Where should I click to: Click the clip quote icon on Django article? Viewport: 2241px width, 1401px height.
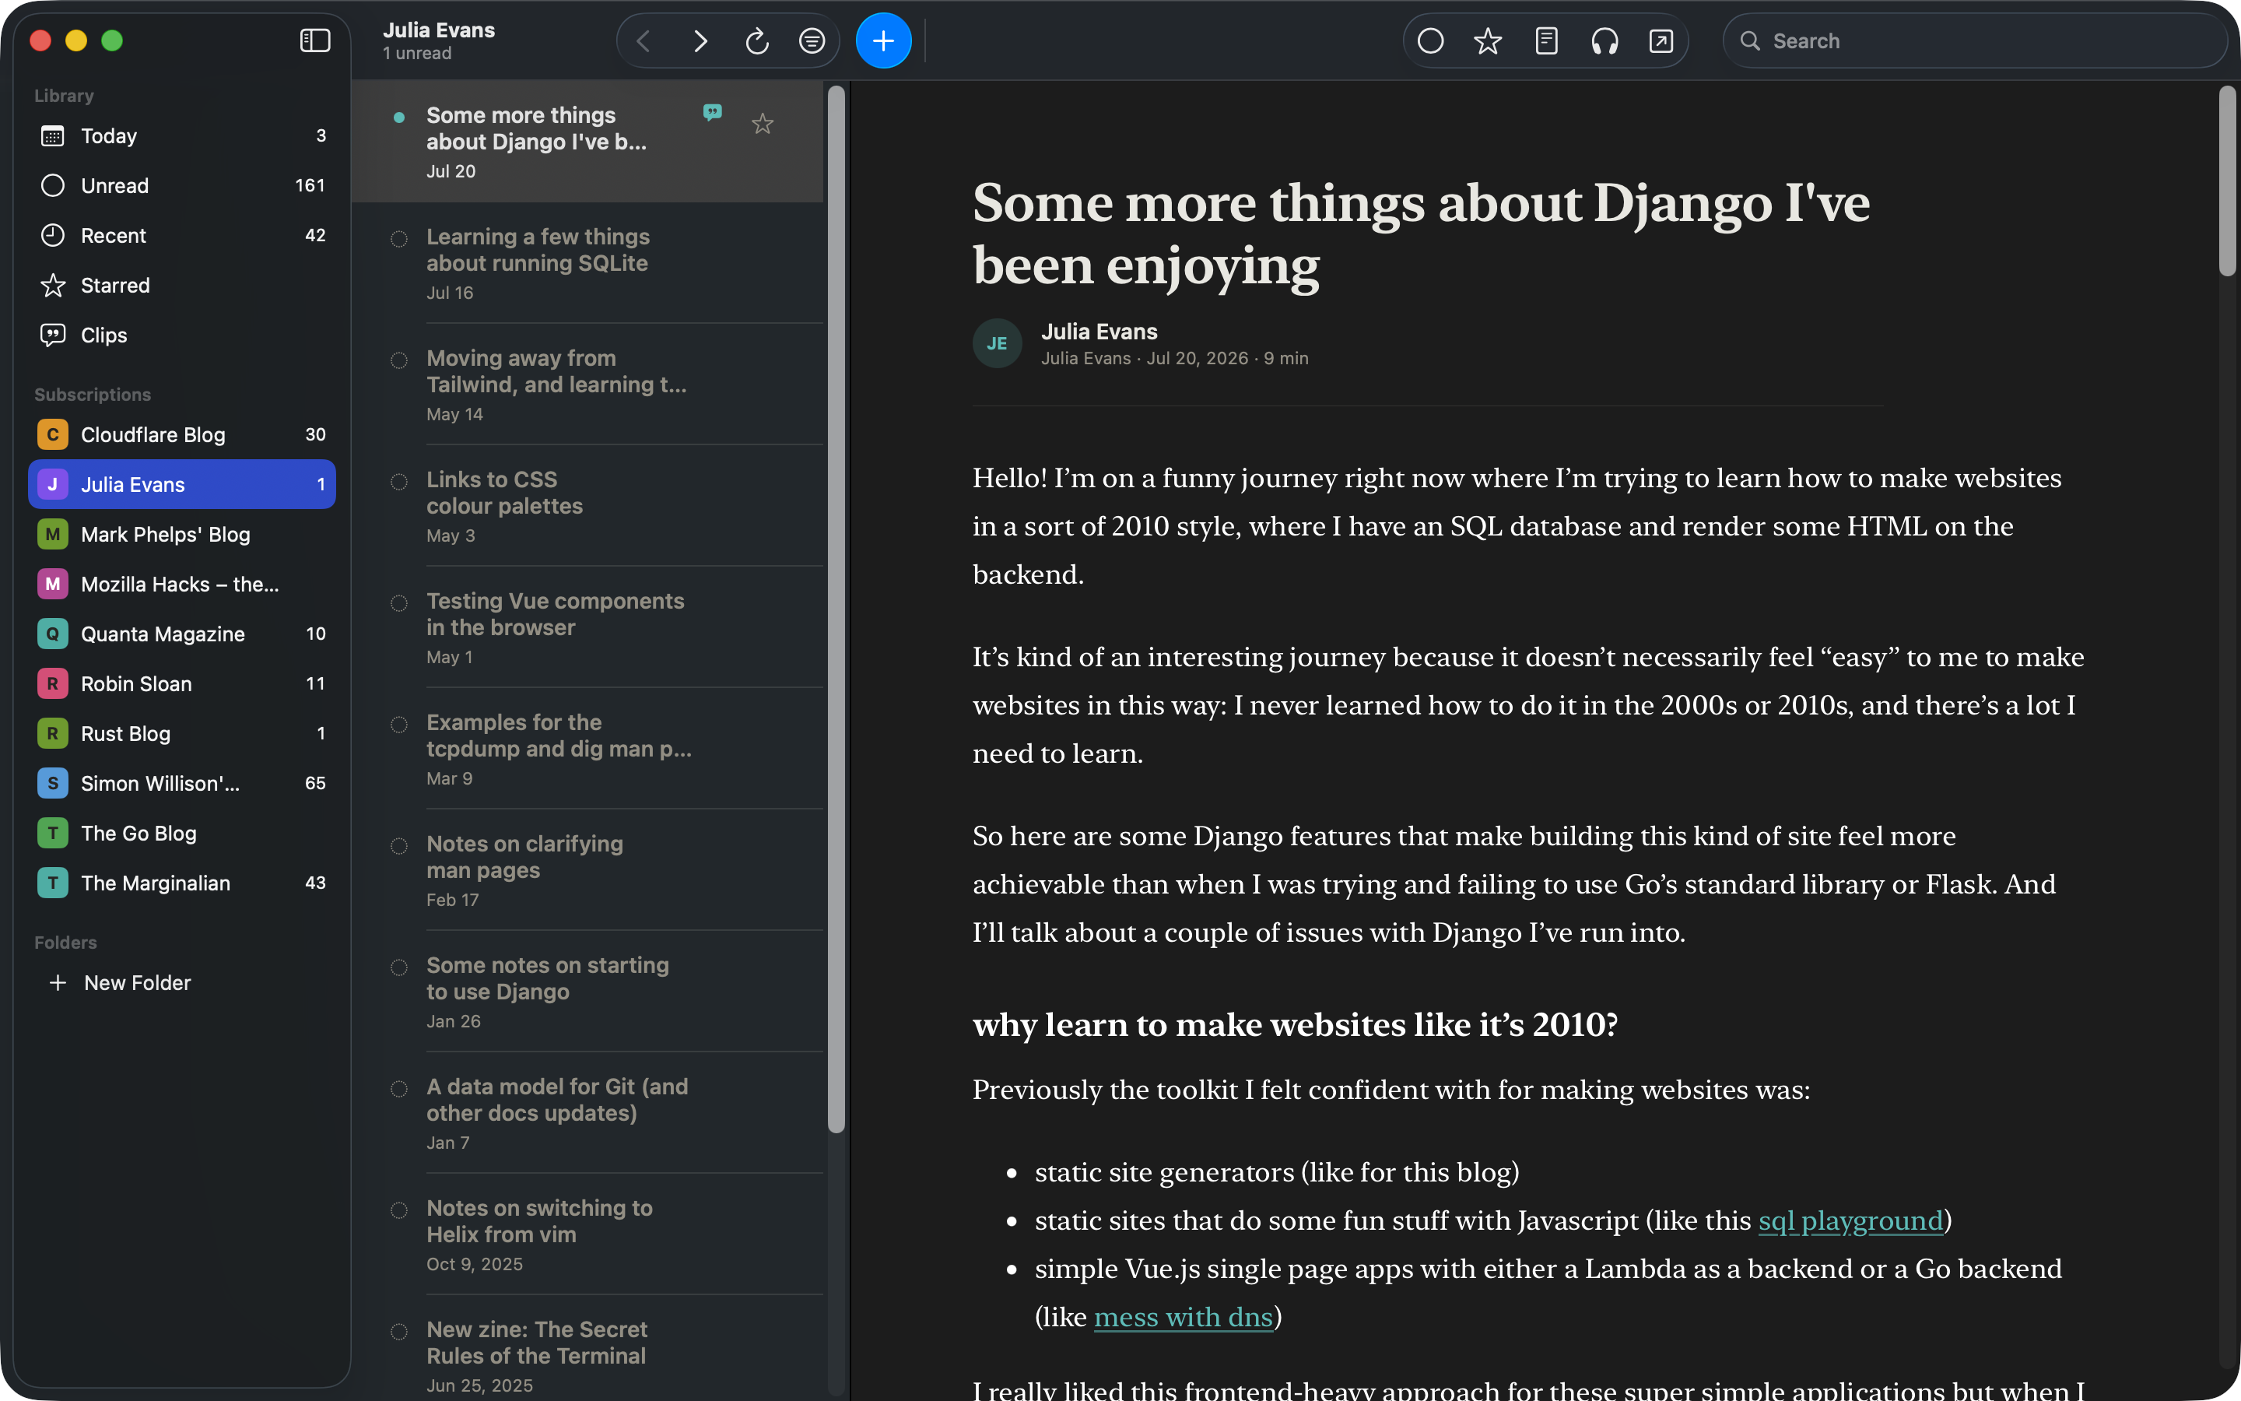tap(712, 112)
